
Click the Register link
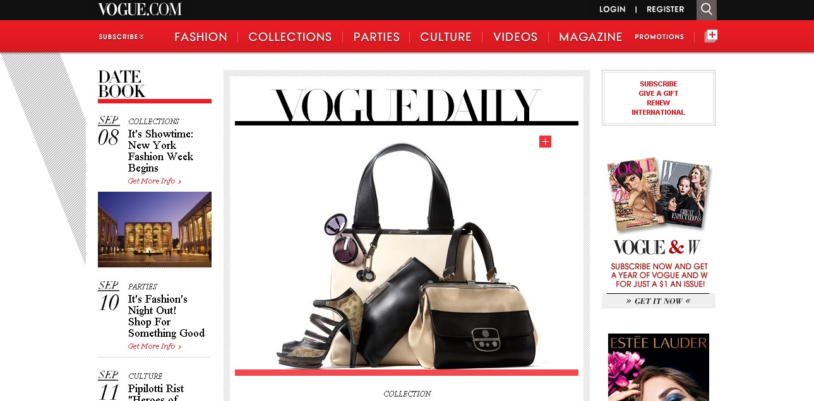tap(666, 9)
